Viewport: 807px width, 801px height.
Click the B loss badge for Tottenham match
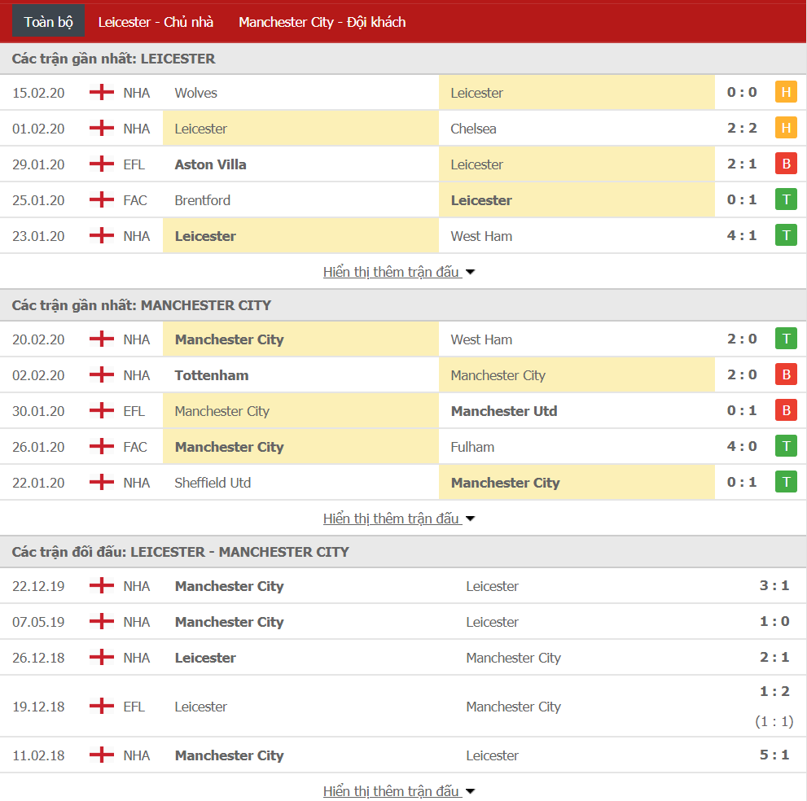[786, 375]
